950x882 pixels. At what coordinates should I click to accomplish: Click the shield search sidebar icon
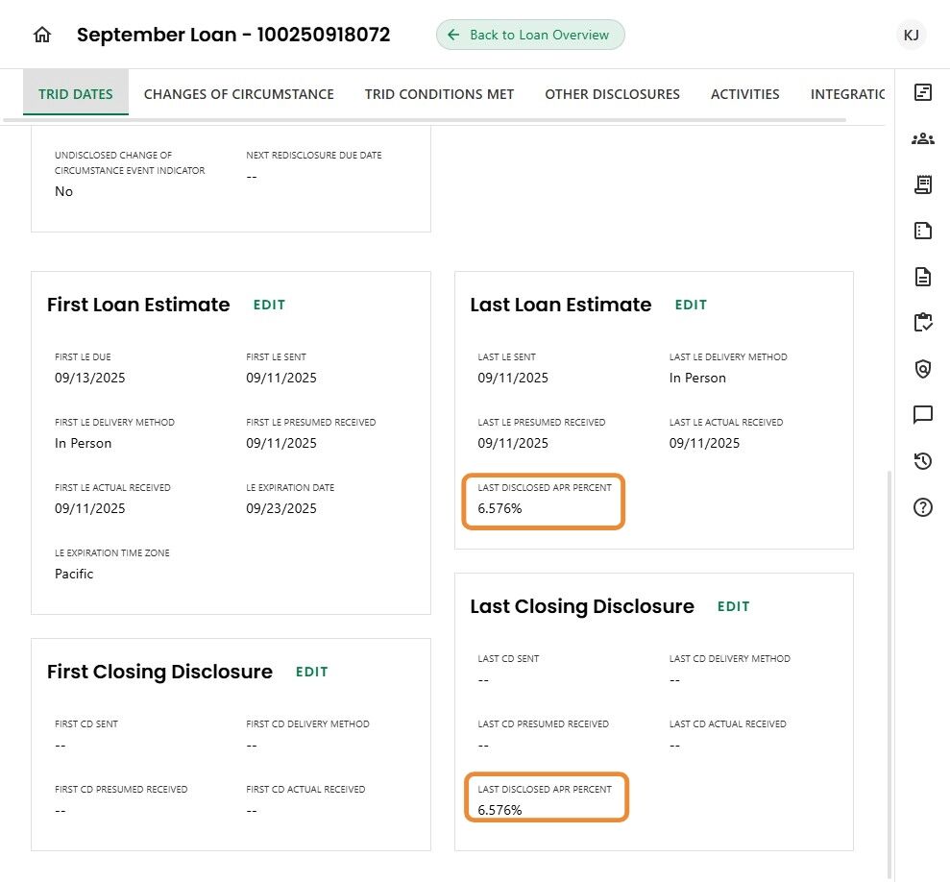[922, 369]
